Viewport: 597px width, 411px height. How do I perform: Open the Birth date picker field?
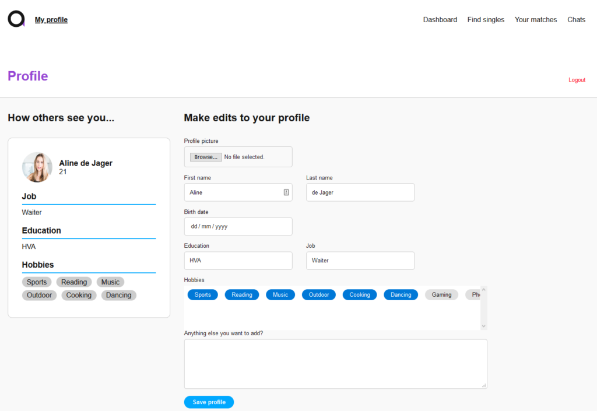pyautogui.click(x=238, y=226)
